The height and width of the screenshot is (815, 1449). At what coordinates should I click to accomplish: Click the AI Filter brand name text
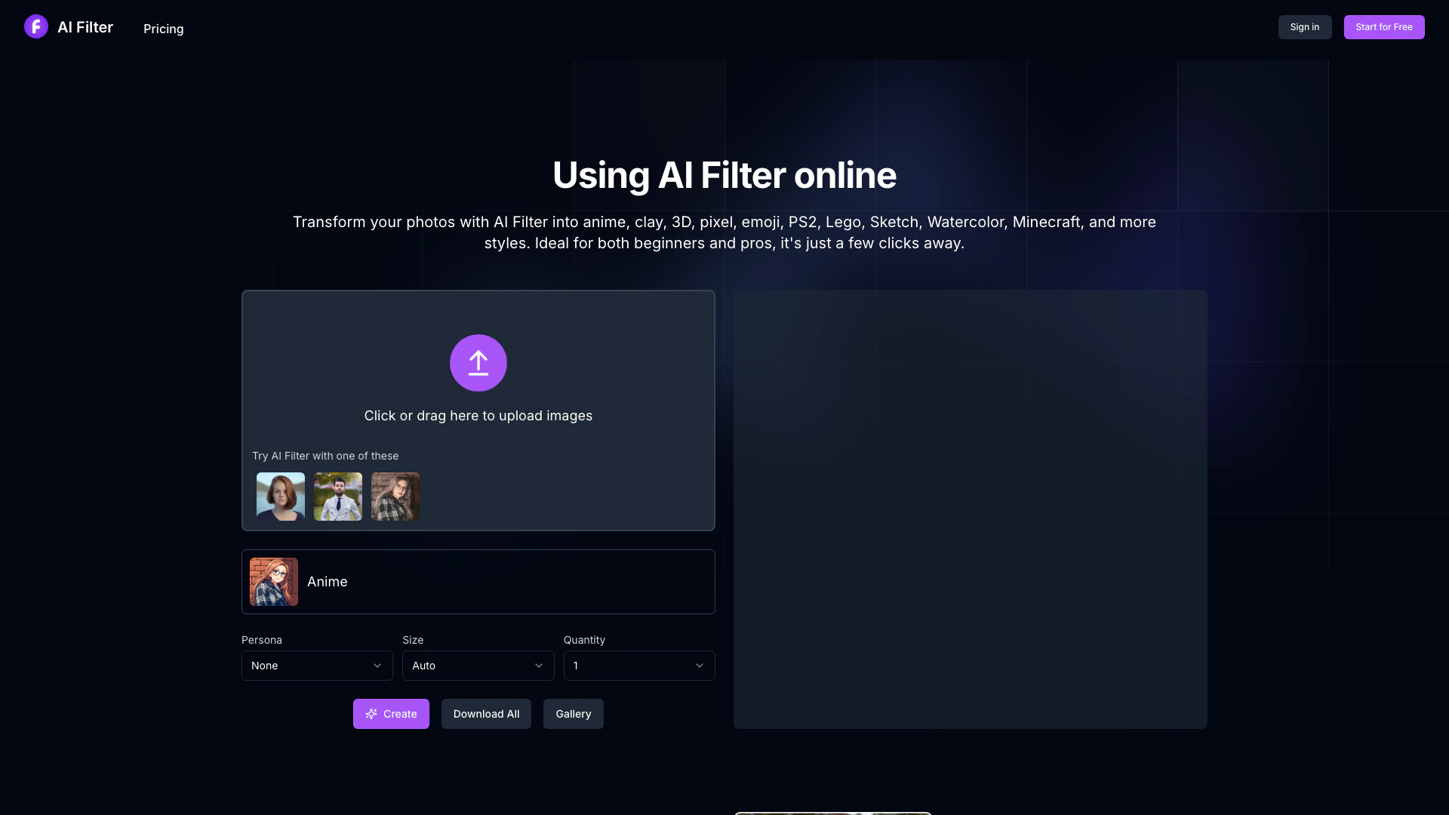[85, 27]
